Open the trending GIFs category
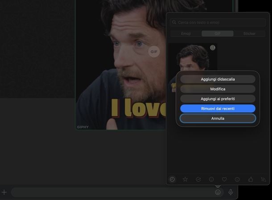 pos(198,179)
